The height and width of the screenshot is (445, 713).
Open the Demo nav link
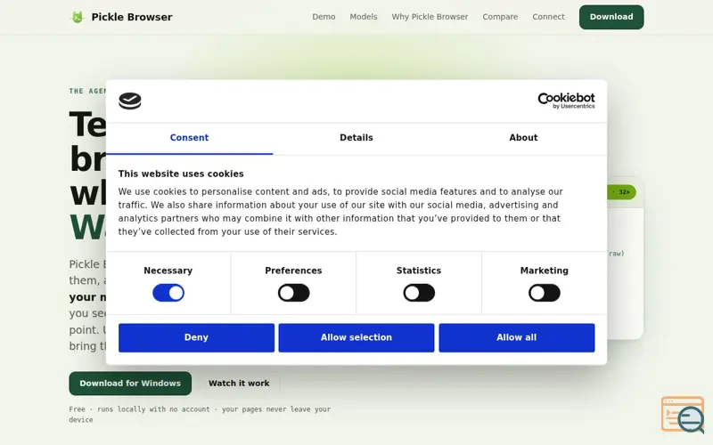324,17
